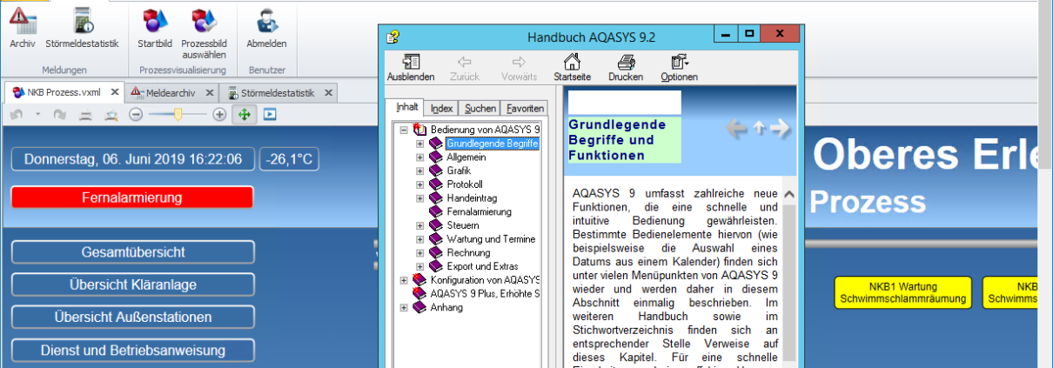Click the help page up arrow
The height and width of the screenshot is (368, 1053).
[759, 128]
